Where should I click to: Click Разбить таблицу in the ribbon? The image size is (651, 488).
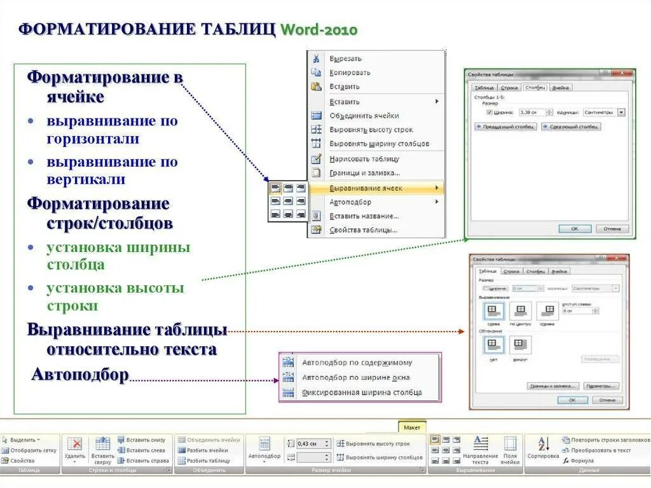(x=204, y=461)
